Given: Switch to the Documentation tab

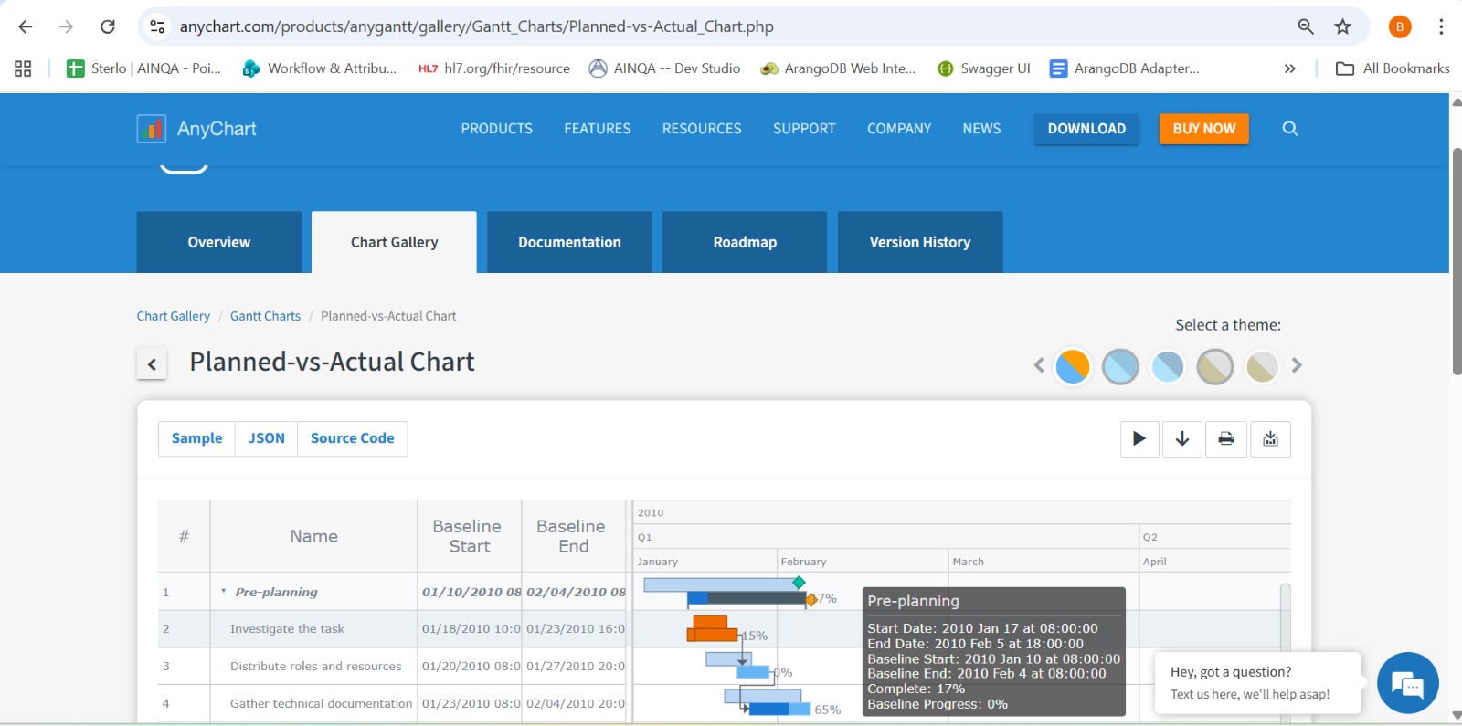Looking at the screenshot, I should (x=569, y=242).
